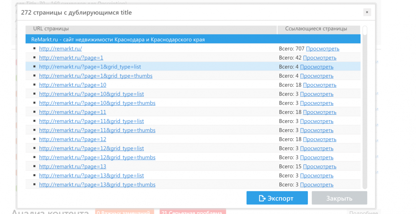Click the 'Всего: 42' count text
416x214 pixels.
[x=290, y=58]
